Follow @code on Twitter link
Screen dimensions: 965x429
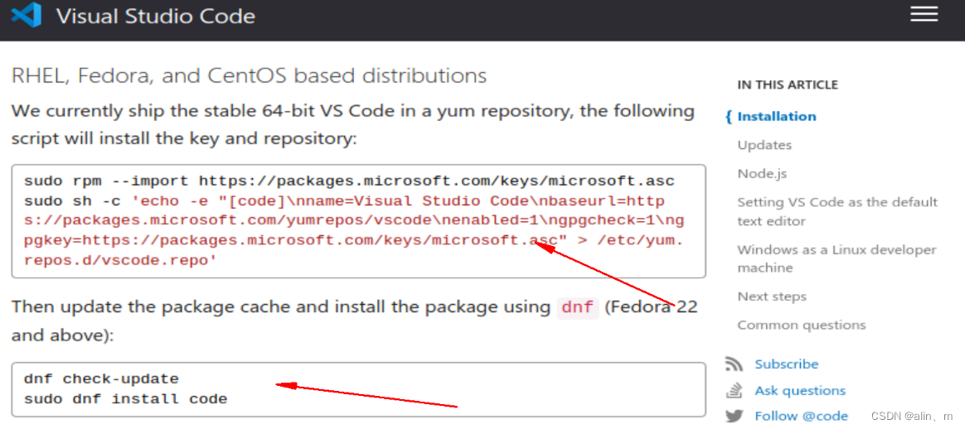pyautogui.click(x=801, y=416)
